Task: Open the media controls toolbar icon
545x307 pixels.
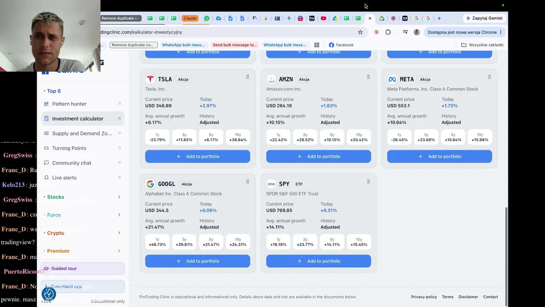Action: pyautogui.click(x=405, y=32)
